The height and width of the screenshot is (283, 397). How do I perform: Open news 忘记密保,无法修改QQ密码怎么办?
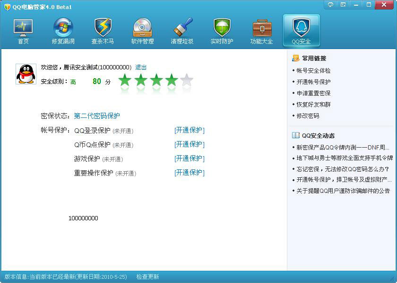pyautogui.click(x=343, y=169)
